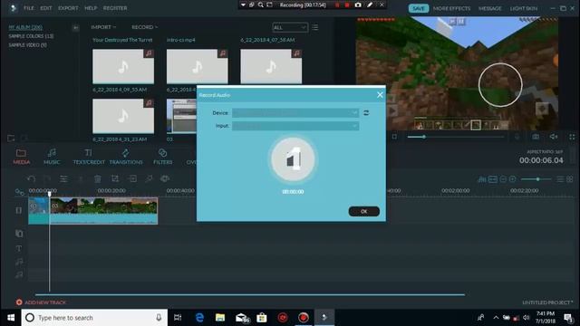Click the list view icon beside the ALL filter

pos(314,27)
